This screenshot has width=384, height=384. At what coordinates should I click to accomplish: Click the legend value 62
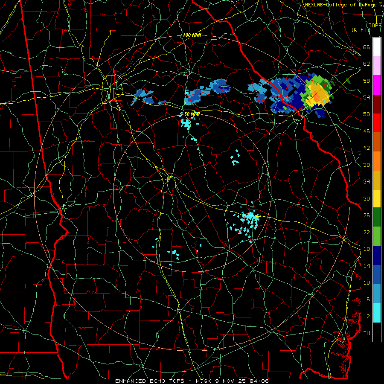367,64
